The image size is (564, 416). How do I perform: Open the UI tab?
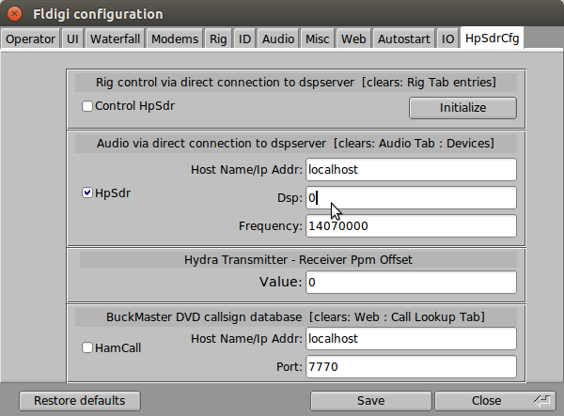tap(72, 39)
